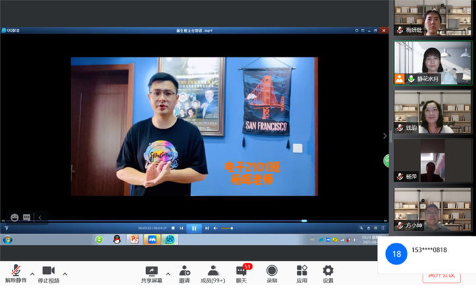Open the 应用 apps icon
The width and height of the screenshot is (476, 289).
tap(301, 271)
